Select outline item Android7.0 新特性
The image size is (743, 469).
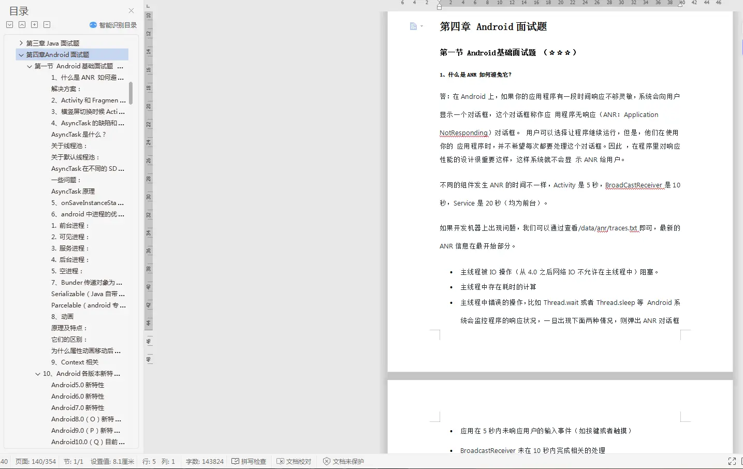coord(78,408)
